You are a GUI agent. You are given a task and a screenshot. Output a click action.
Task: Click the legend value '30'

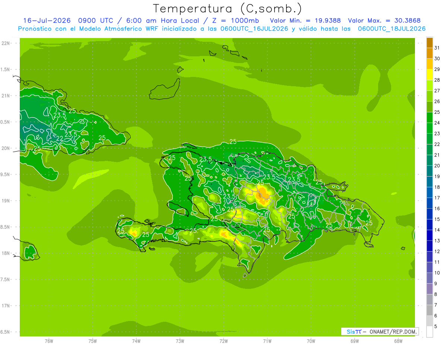(437, 58)
